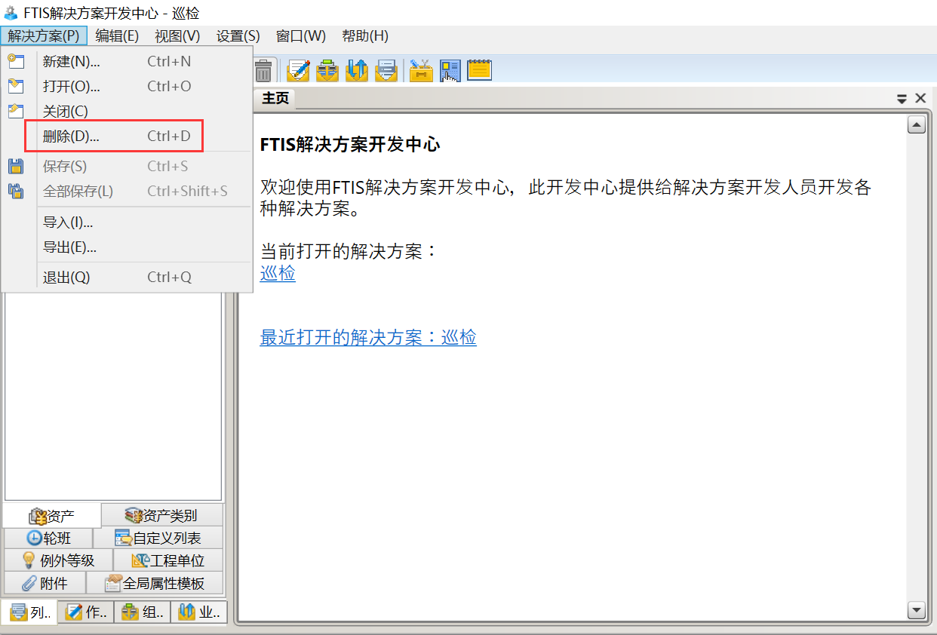Click the trash can delete toolbar icon
The width and height of the screenshot is (937, 635).
point(263,71)
